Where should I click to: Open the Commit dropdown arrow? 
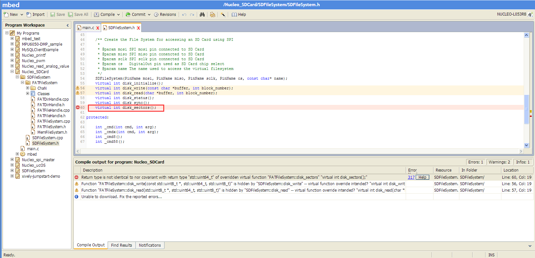(x=149, y=15)
